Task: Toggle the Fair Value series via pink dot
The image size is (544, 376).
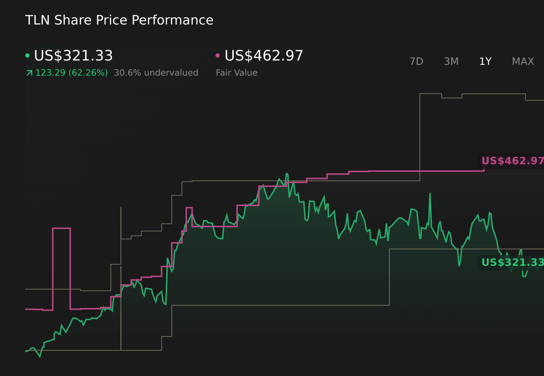Action: click(x=218, y=55)
